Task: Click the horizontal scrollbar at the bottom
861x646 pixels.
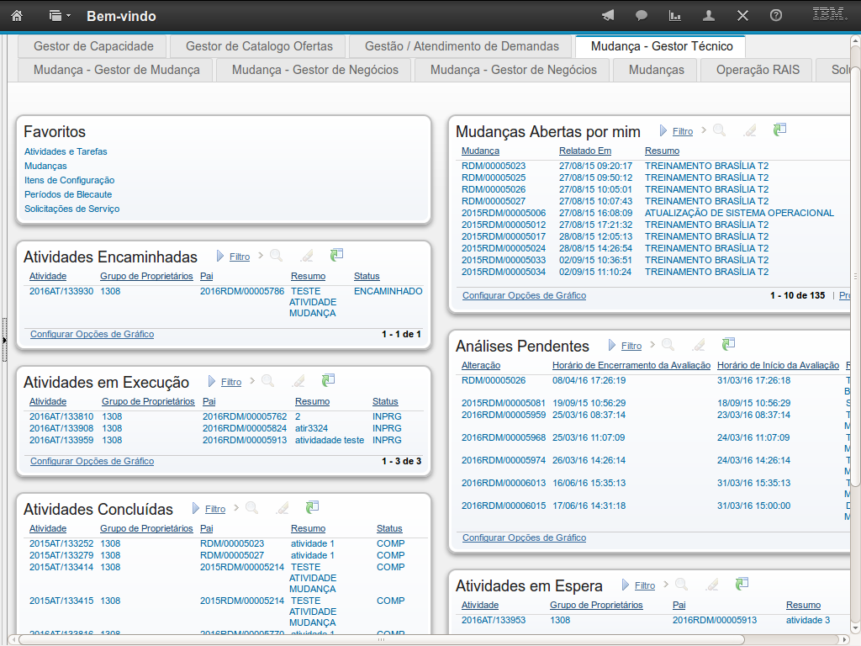Action: tap(420, 639)
